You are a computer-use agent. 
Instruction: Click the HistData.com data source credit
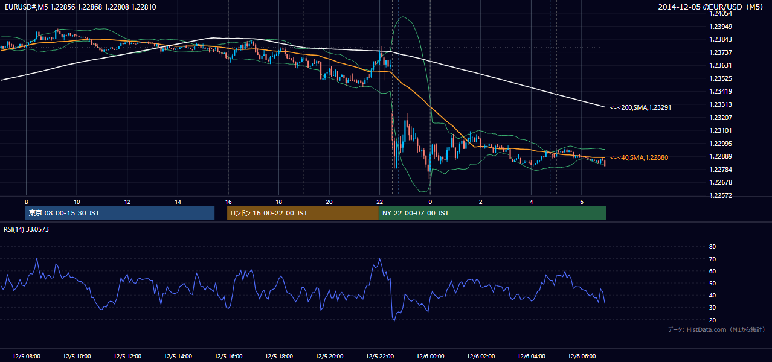pos(716,329)
